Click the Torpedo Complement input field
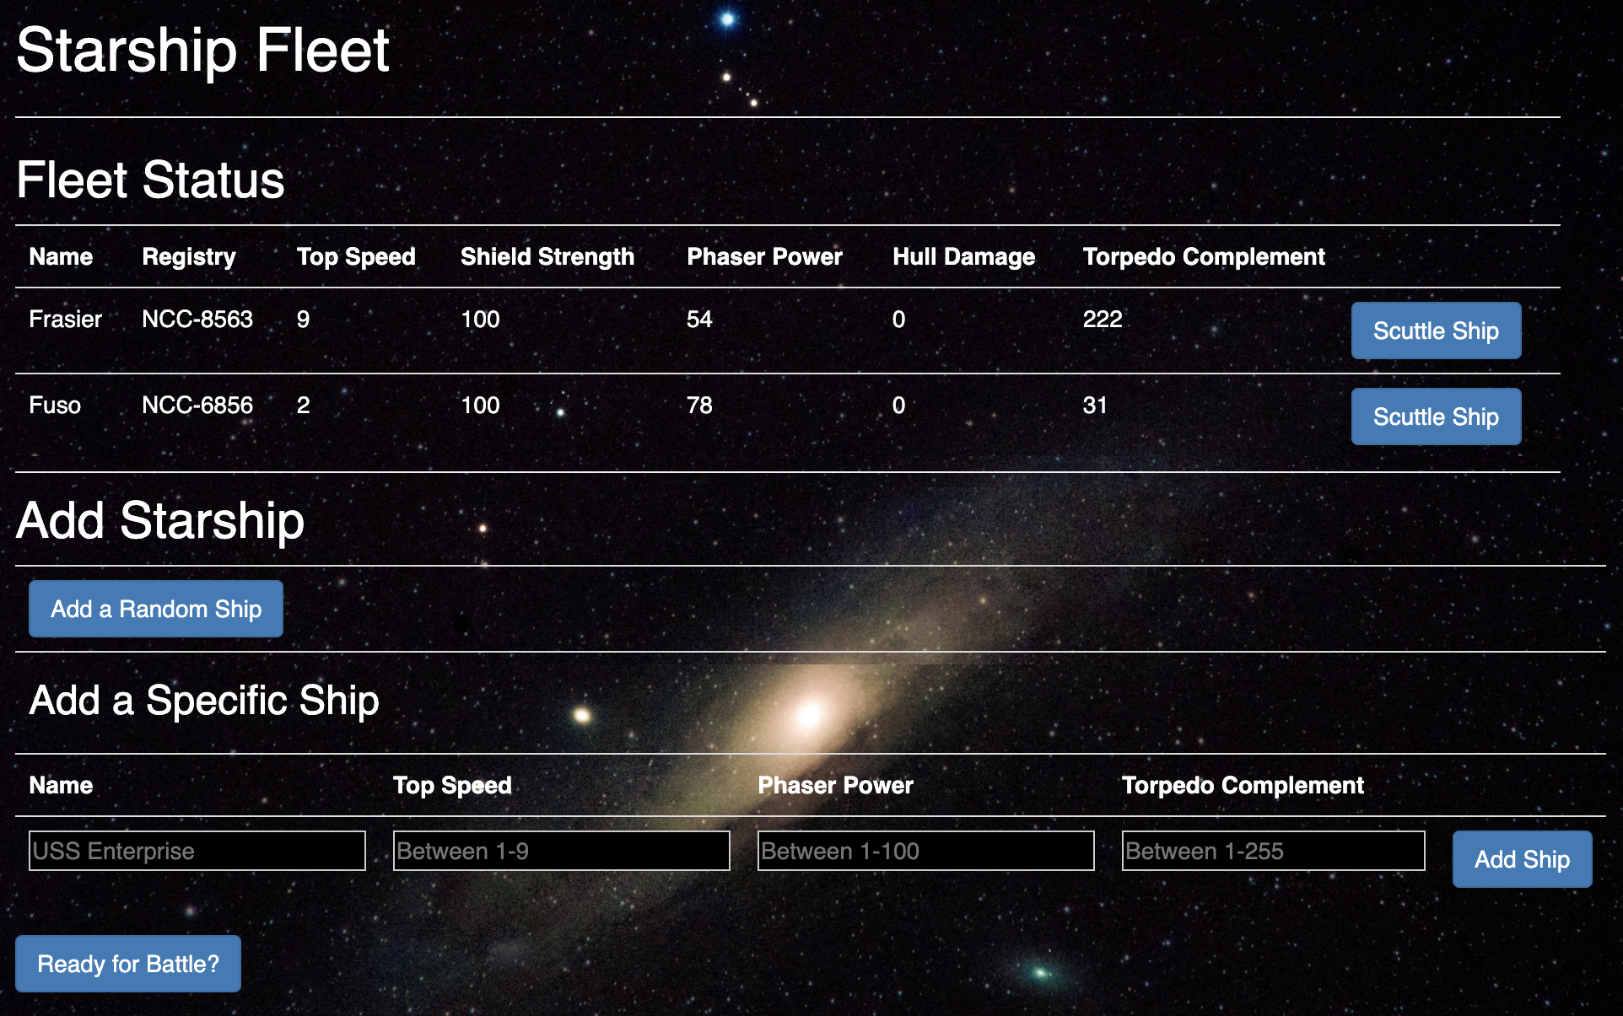The height and width of the screenshot is (1016, 1623). 1273,851
